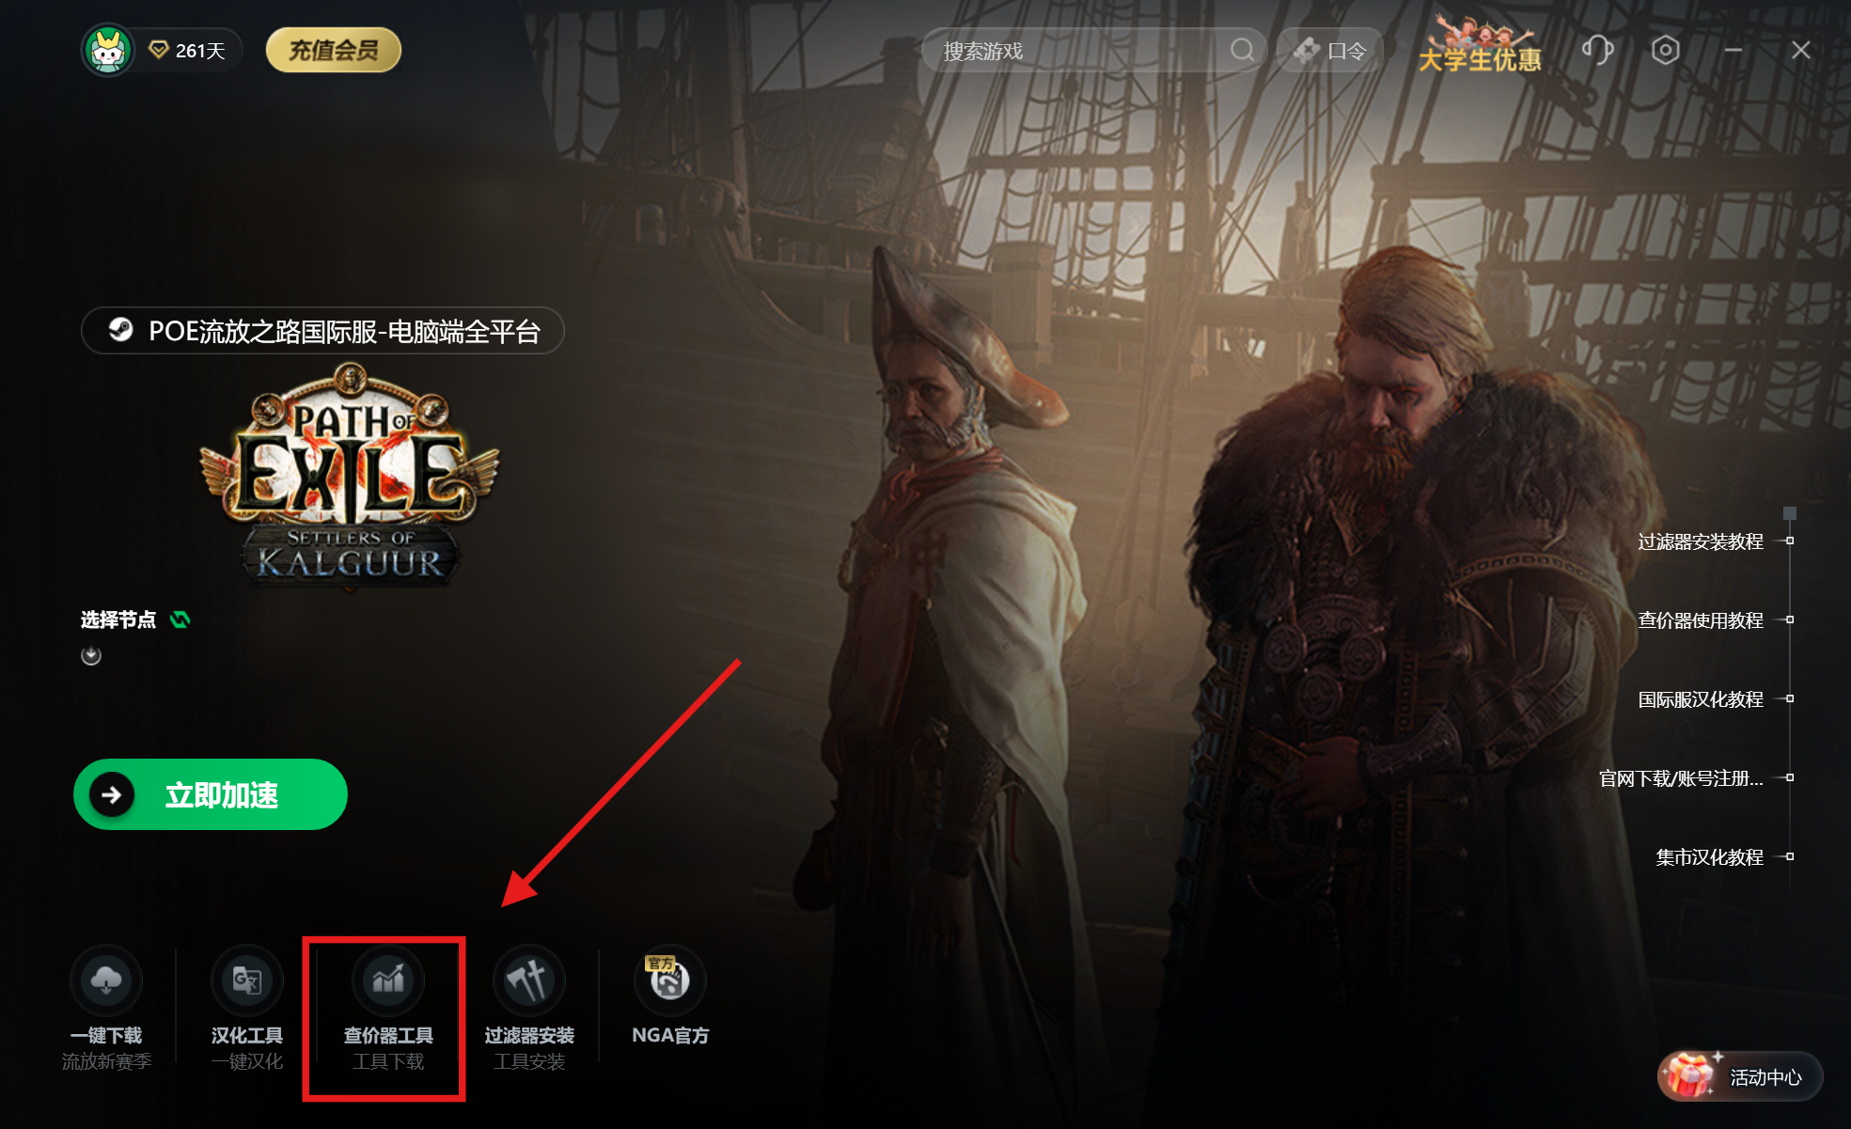The image size is (1851, 1129).
Task: Select the node option under 选择节点
Action: (91, 655)
